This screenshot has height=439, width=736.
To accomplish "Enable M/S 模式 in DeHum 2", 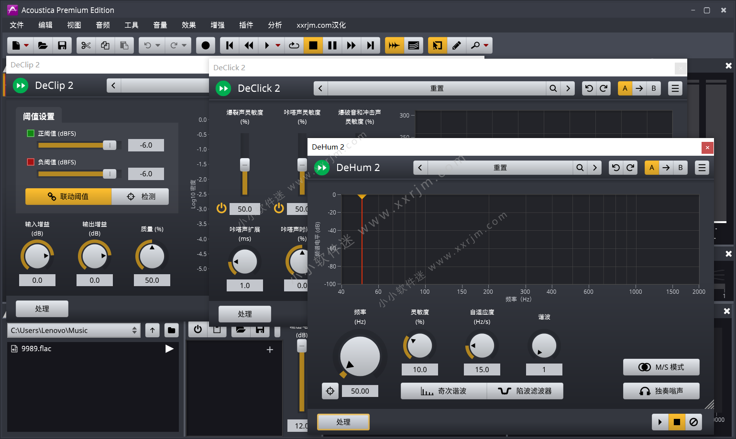I will (661, 367).
